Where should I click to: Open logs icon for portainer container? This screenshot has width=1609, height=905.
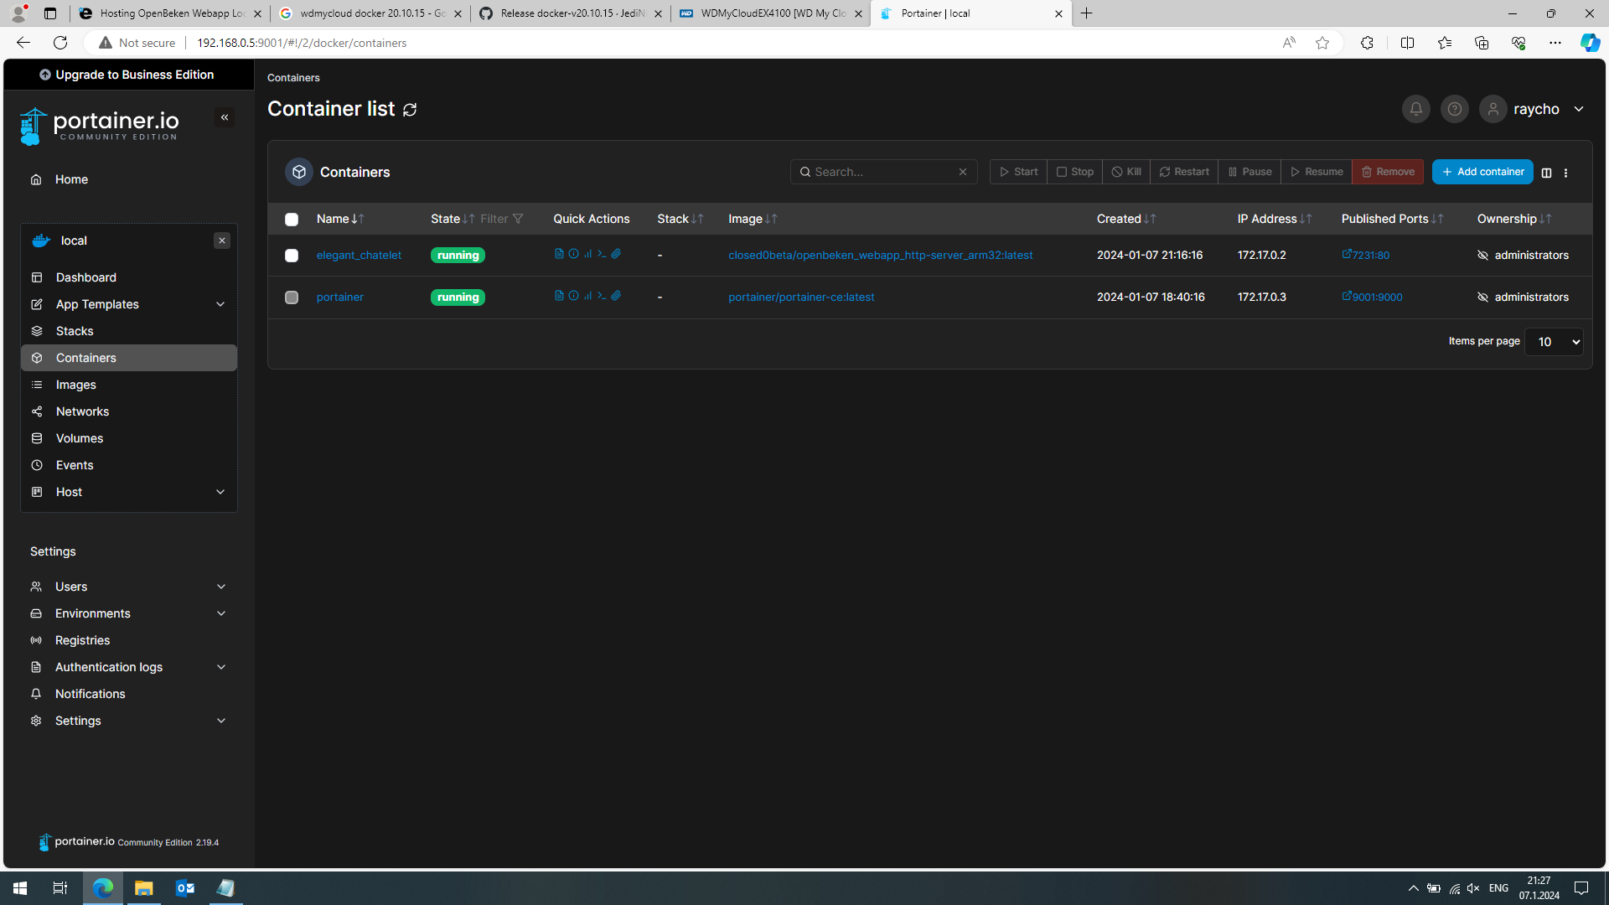(559, 296)
